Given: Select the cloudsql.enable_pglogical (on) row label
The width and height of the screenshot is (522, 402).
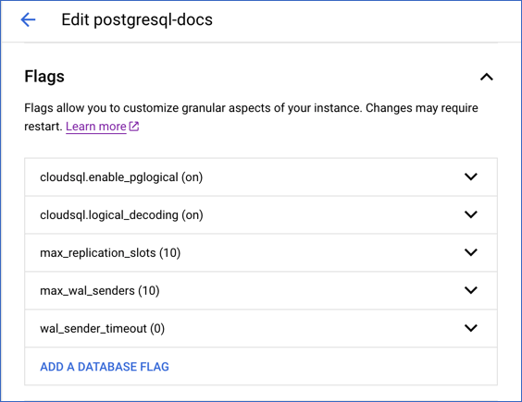Looking at the screenshot, I should pos(121,177).
